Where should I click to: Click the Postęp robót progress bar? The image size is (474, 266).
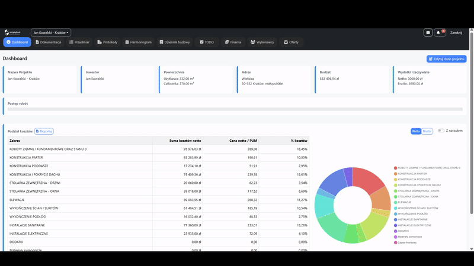click(235, 109)
